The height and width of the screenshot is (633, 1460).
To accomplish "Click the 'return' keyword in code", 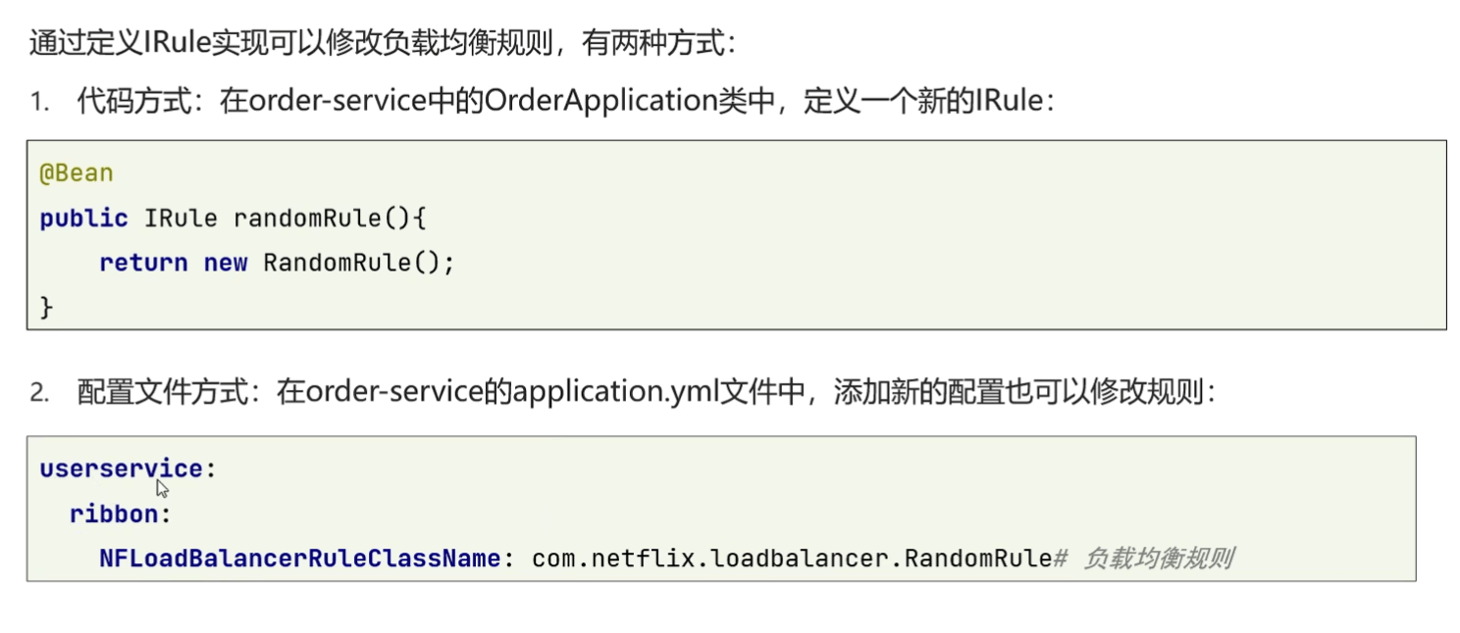I will (143, 263).
